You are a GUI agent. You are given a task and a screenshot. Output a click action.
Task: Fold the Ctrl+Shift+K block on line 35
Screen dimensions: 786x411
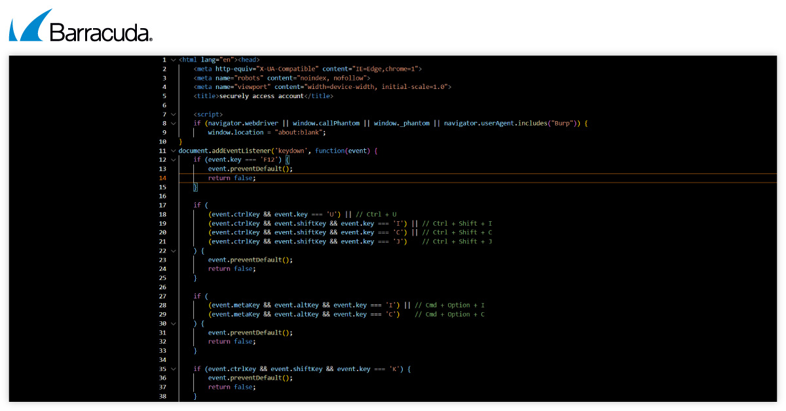pyautogui.click(x=173, y=368)
